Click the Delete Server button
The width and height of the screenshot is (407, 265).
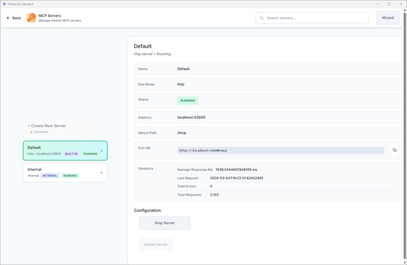[x=156, y=244]
